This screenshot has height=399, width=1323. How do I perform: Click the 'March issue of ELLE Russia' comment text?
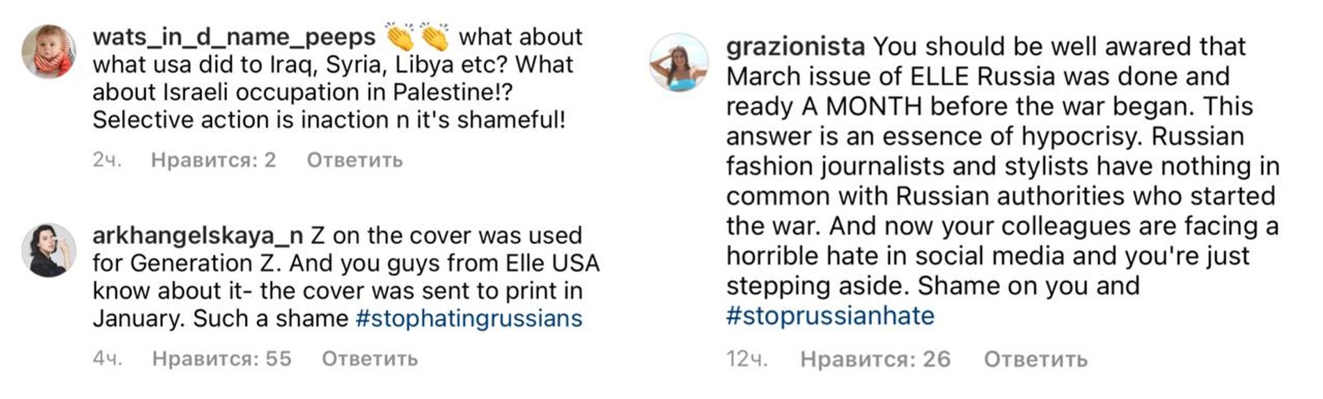tap(978, 76)
